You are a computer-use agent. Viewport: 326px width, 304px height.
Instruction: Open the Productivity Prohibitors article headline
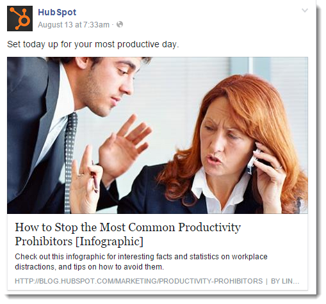pyautogui.click(x=127, y=234)
